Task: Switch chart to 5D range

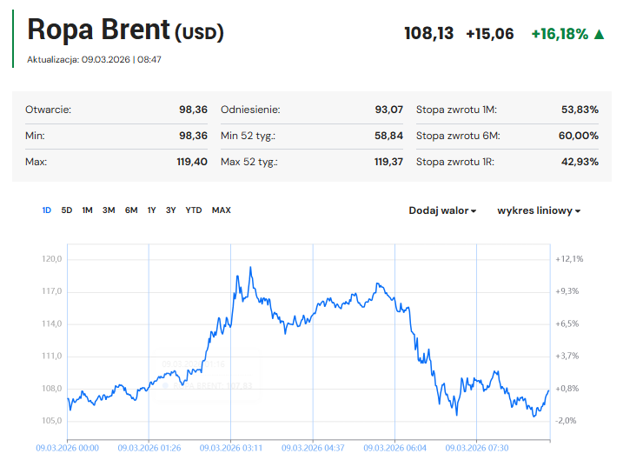Action: click(67, 210)
